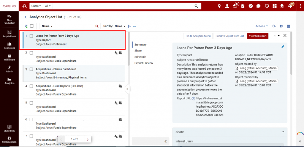
Task: Open the Admin menu in left sidebar
Action: [x=9, y=69]
